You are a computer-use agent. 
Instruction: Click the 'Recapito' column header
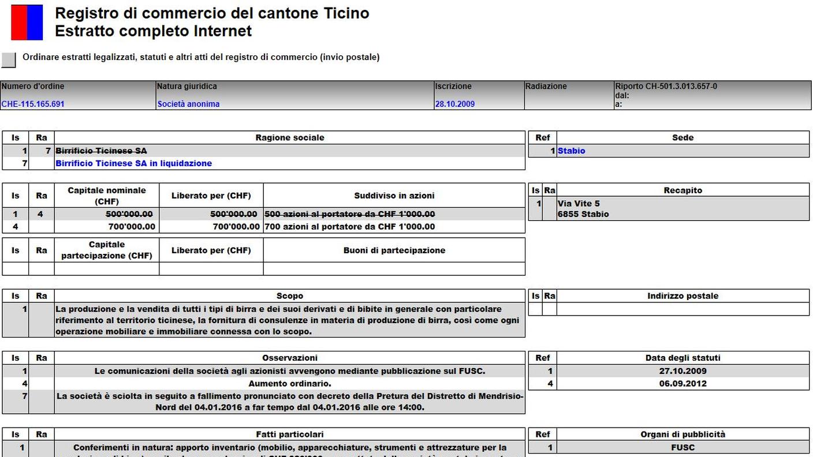683,190
